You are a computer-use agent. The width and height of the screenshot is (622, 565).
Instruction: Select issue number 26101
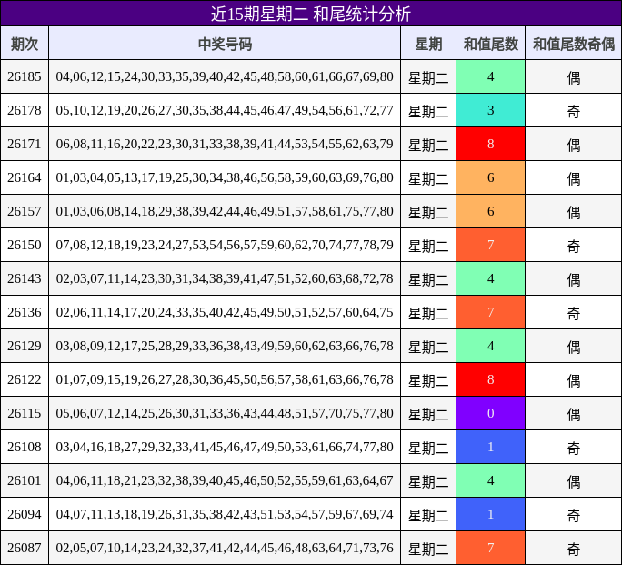(25, 480)
